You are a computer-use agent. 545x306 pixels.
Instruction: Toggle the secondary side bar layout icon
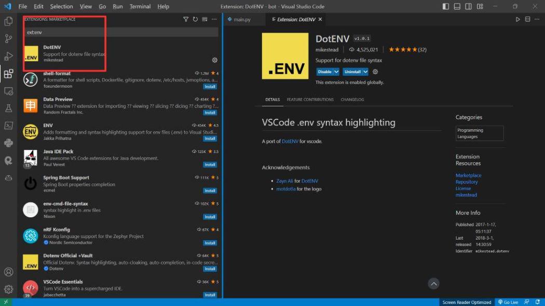[x=469, y=6]
